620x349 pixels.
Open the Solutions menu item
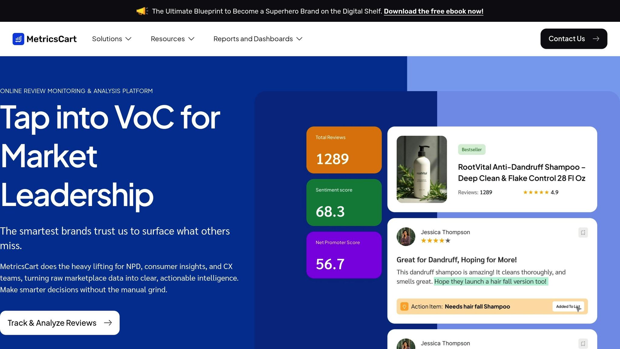pyautogui.click(x=107, y=39)
